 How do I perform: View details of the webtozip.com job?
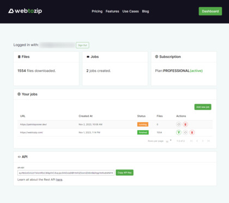click(x=185, y=133)
